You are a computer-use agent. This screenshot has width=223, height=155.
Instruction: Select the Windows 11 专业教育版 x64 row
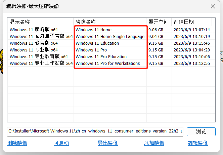(39, 56)
